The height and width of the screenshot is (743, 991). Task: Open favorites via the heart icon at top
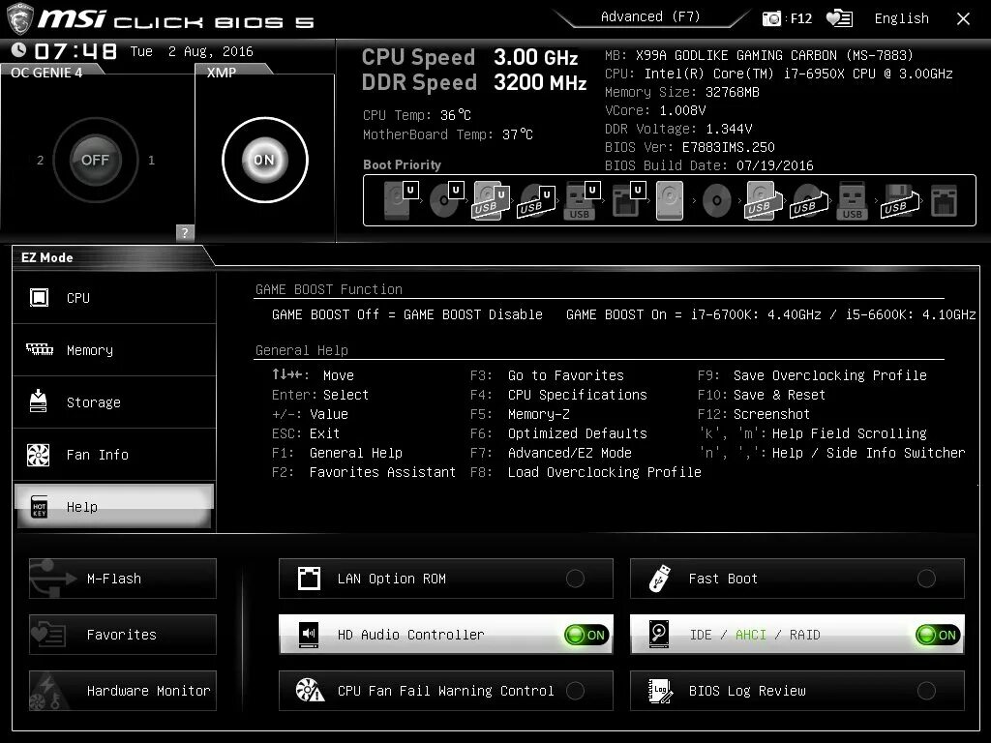tap(839, 18)
